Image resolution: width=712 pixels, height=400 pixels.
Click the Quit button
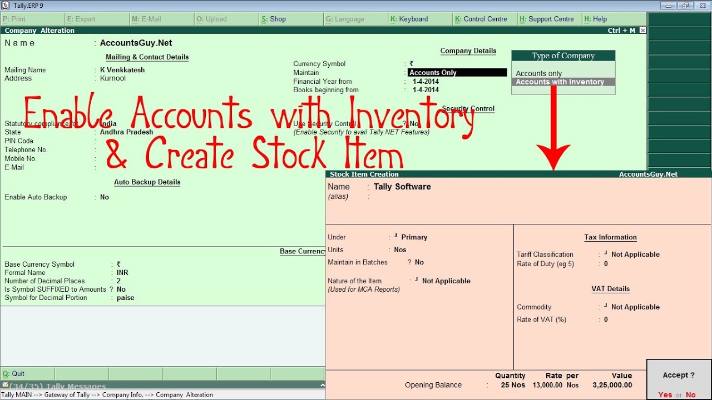[27, 374]
